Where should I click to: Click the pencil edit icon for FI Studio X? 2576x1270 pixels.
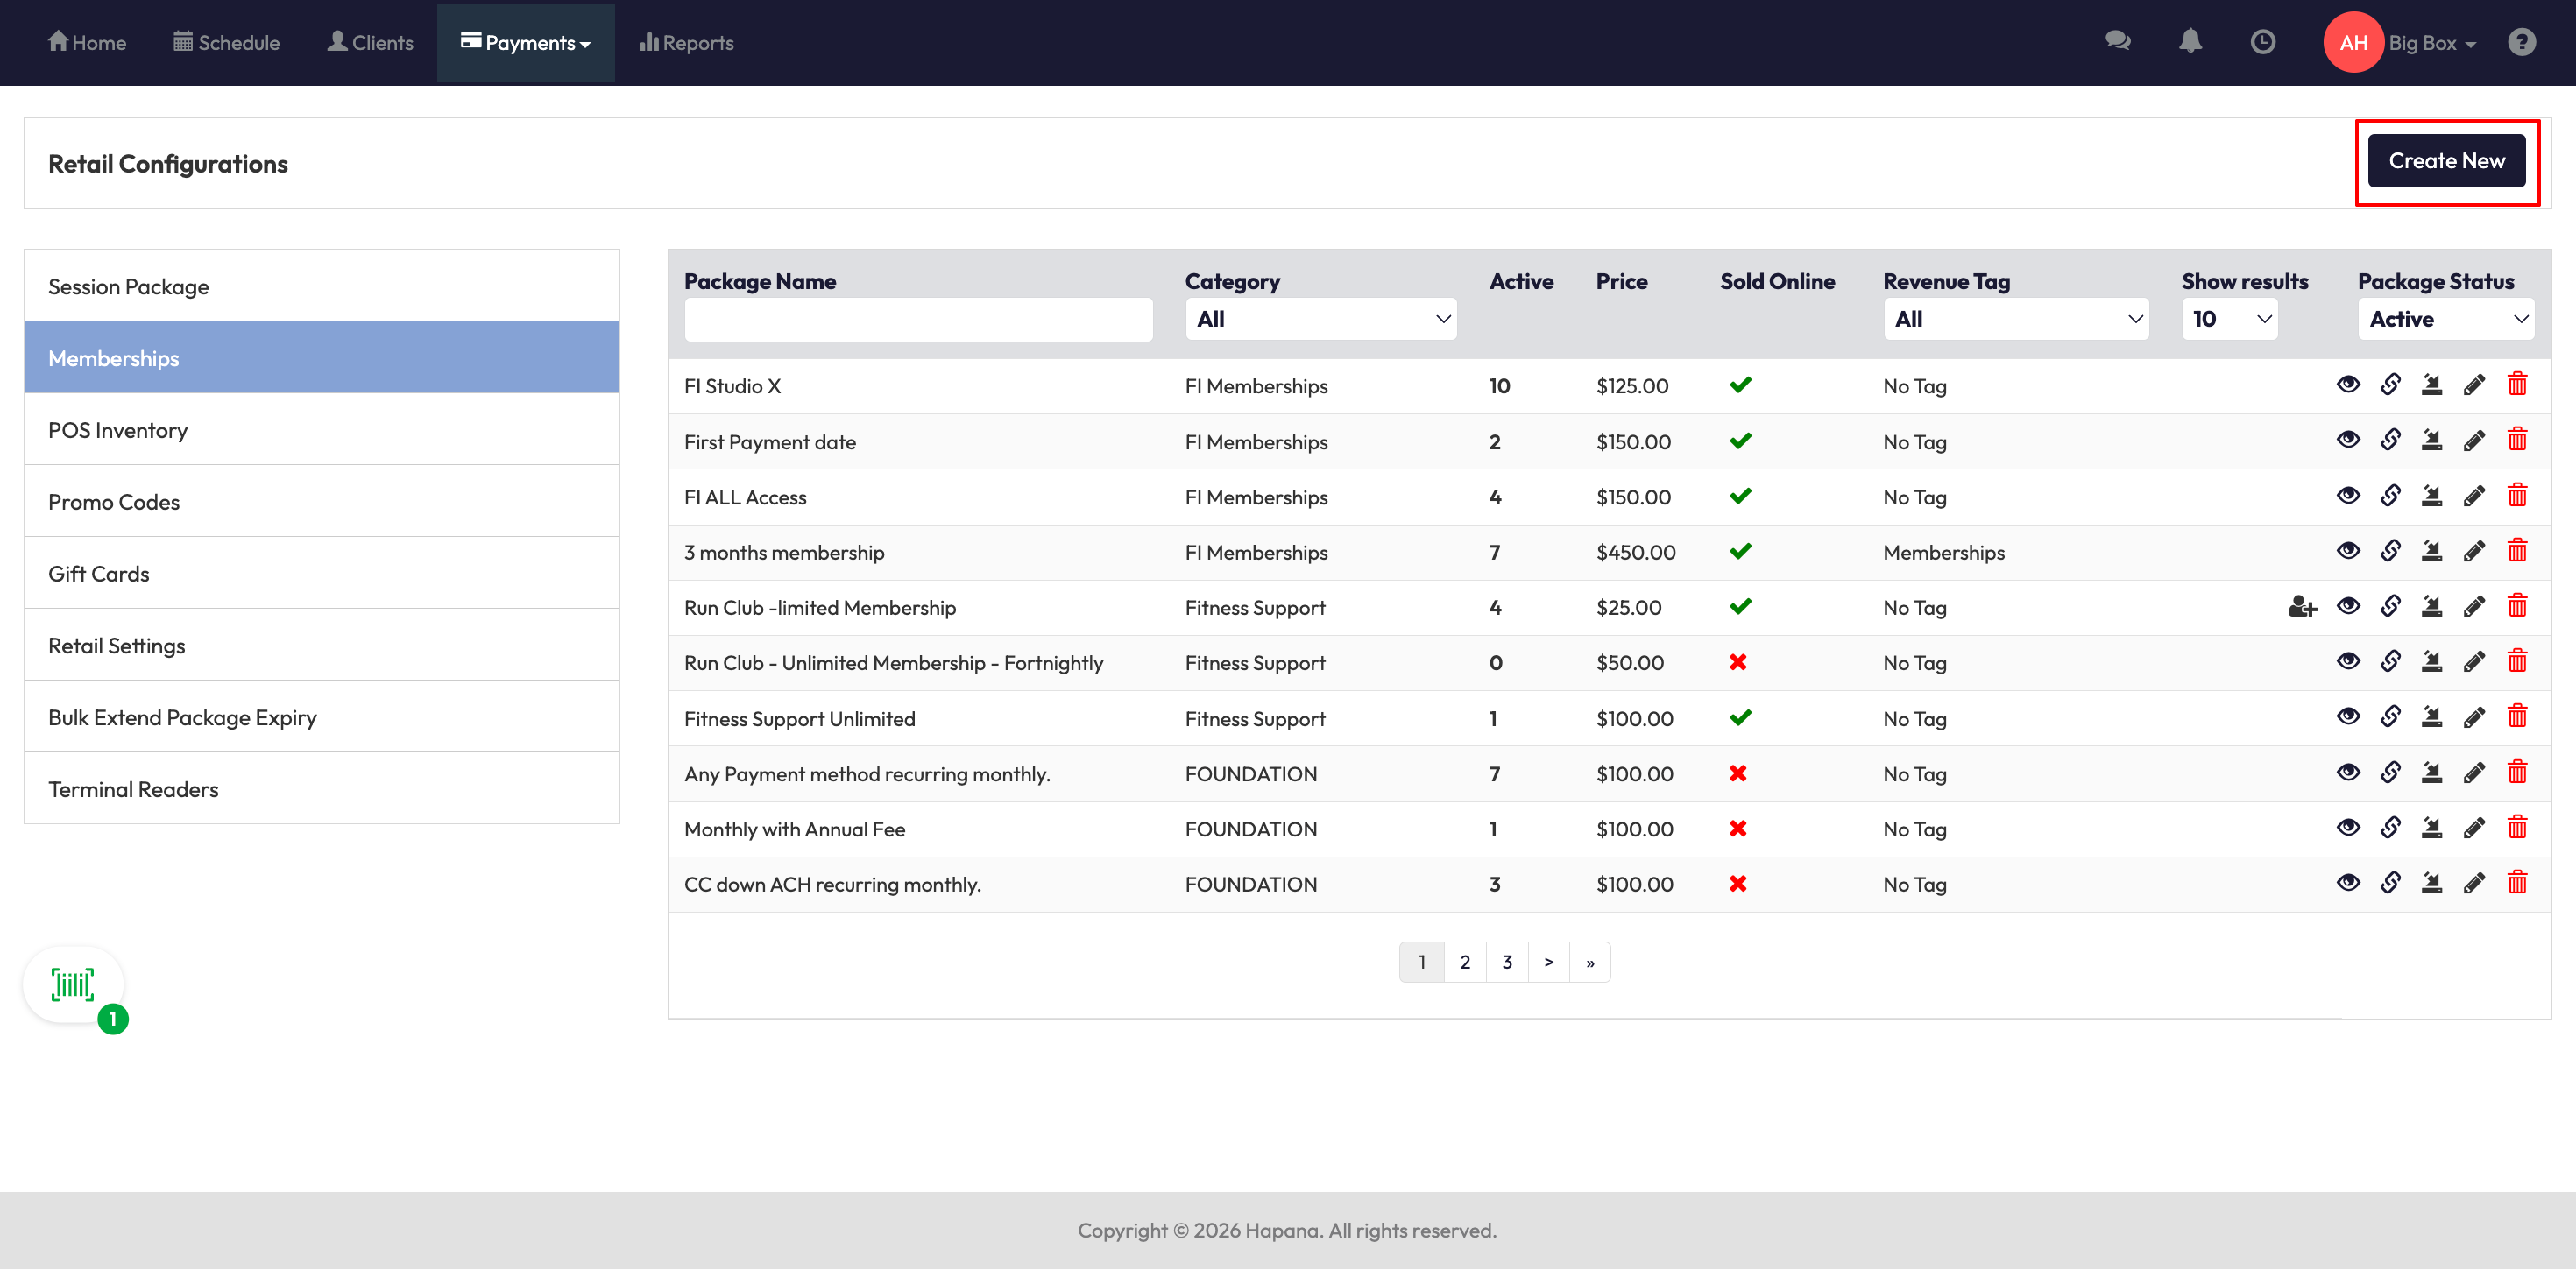tap(2474, 385)
